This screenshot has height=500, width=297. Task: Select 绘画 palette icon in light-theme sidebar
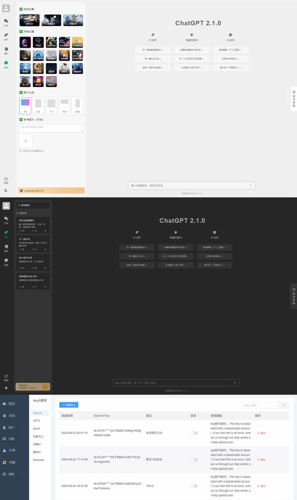click(6, 65)
